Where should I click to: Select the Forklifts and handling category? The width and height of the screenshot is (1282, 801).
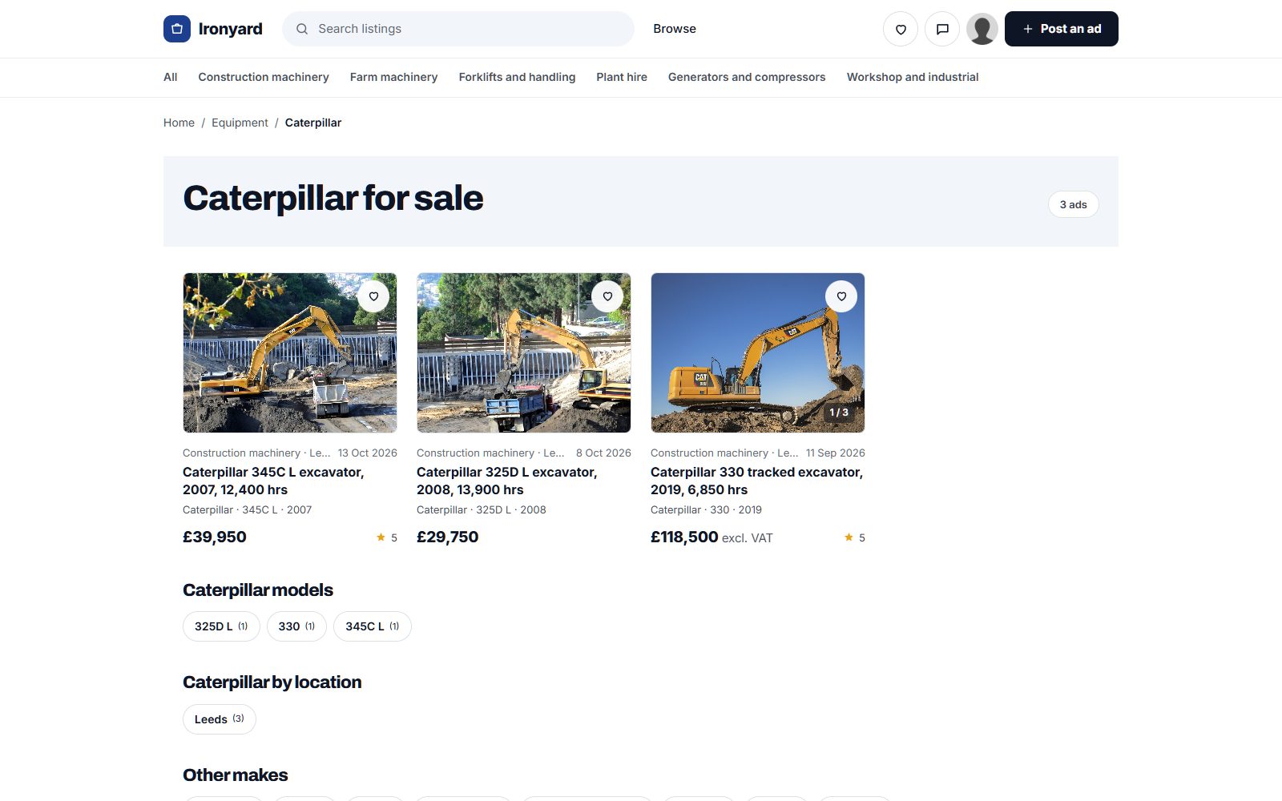pos(517,77)
